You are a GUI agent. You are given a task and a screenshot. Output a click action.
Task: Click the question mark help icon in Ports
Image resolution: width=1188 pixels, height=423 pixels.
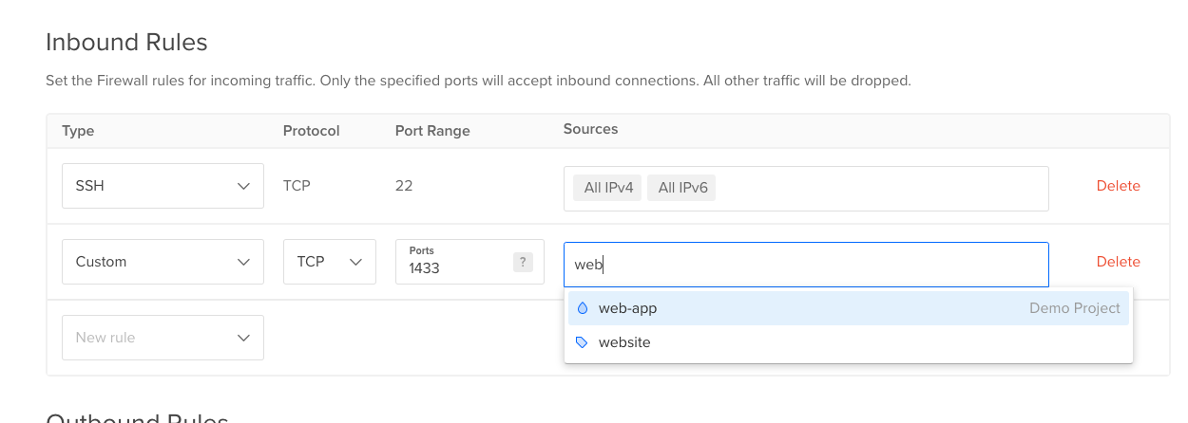click(x=523, y=263)
